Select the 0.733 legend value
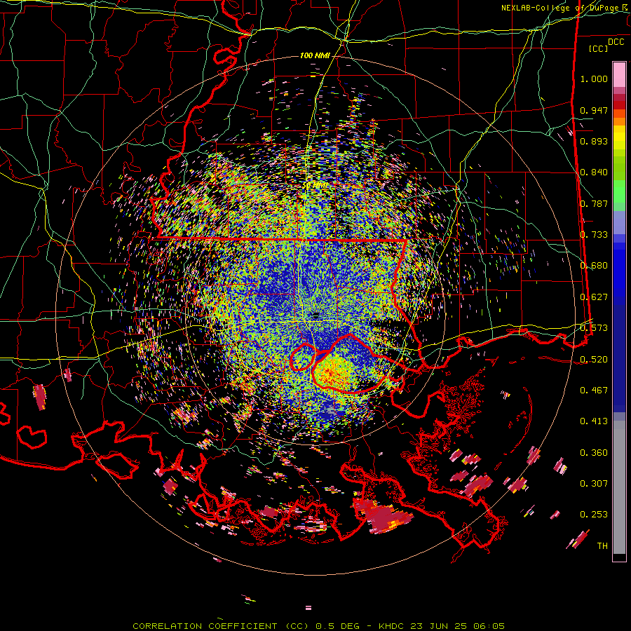Viewport: 631px width, 631px height. click(594, 235)
